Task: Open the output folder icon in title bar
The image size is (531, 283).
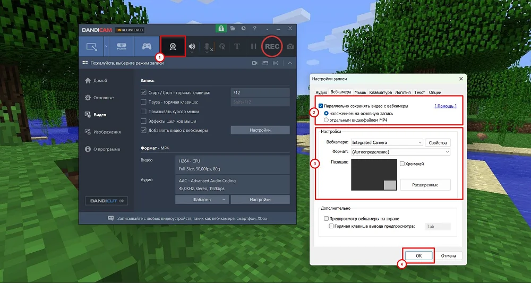Action: point(233,29)
